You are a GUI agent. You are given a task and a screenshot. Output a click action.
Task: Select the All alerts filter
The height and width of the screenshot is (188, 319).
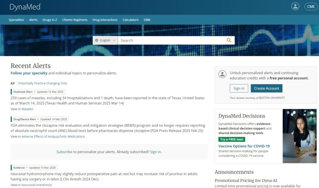pyautogui.click(x=12, y=83)
